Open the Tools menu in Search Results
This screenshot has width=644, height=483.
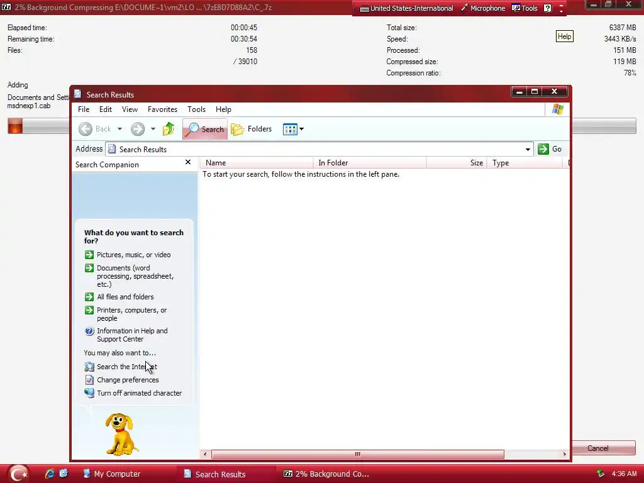[x=196, y=109]
